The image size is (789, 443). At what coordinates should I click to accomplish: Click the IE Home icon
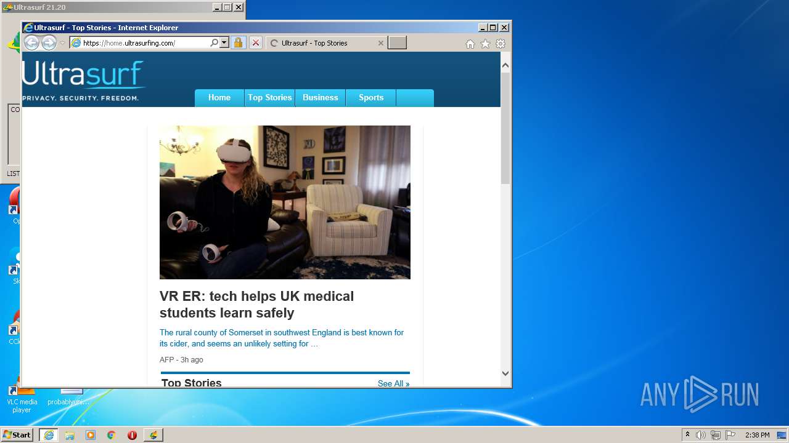(470, 44)
